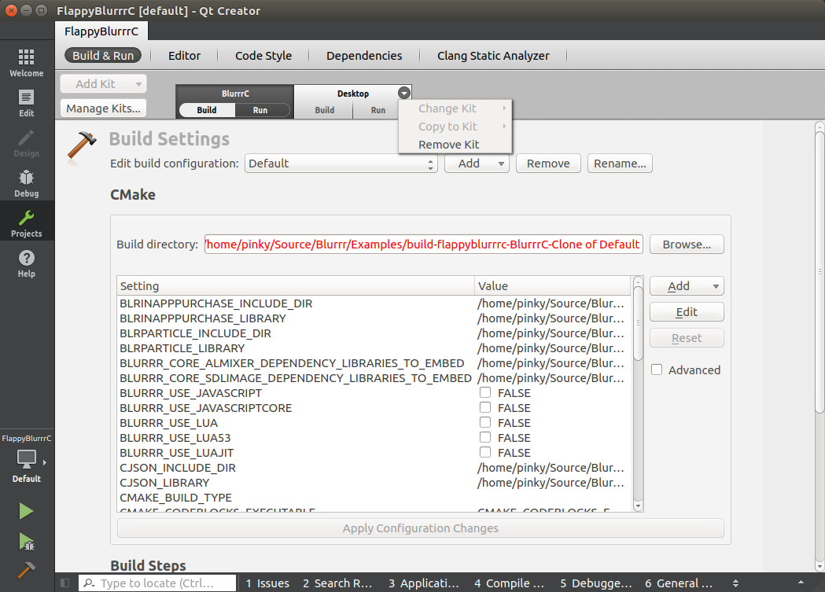
Task: Open Help mode in sidebar
Action: (x=26, y=263)
